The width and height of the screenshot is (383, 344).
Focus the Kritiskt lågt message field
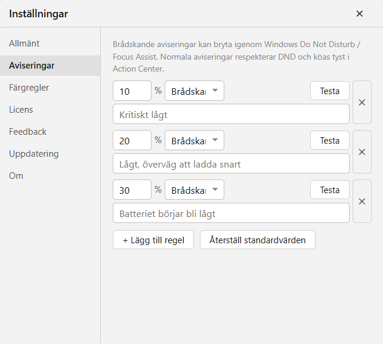pos(231,114)
